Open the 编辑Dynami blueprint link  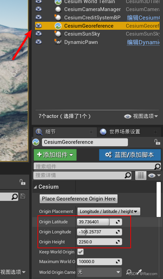[143, 42]
